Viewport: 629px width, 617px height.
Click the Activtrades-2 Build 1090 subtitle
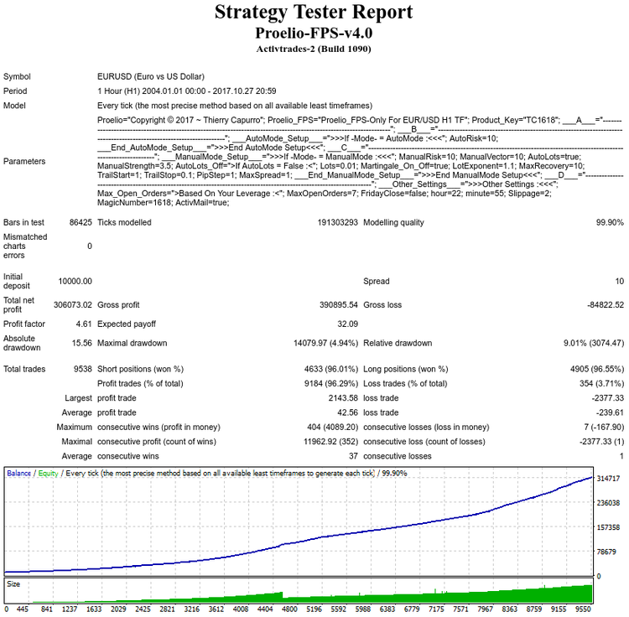coord(314,49)
